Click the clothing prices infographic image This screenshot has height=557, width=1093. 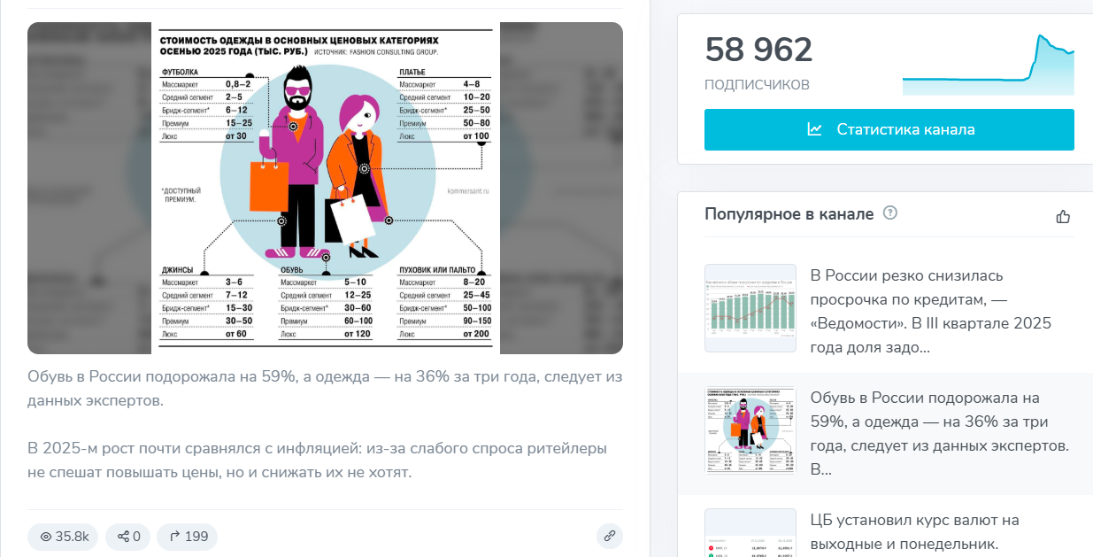(326, 186)
